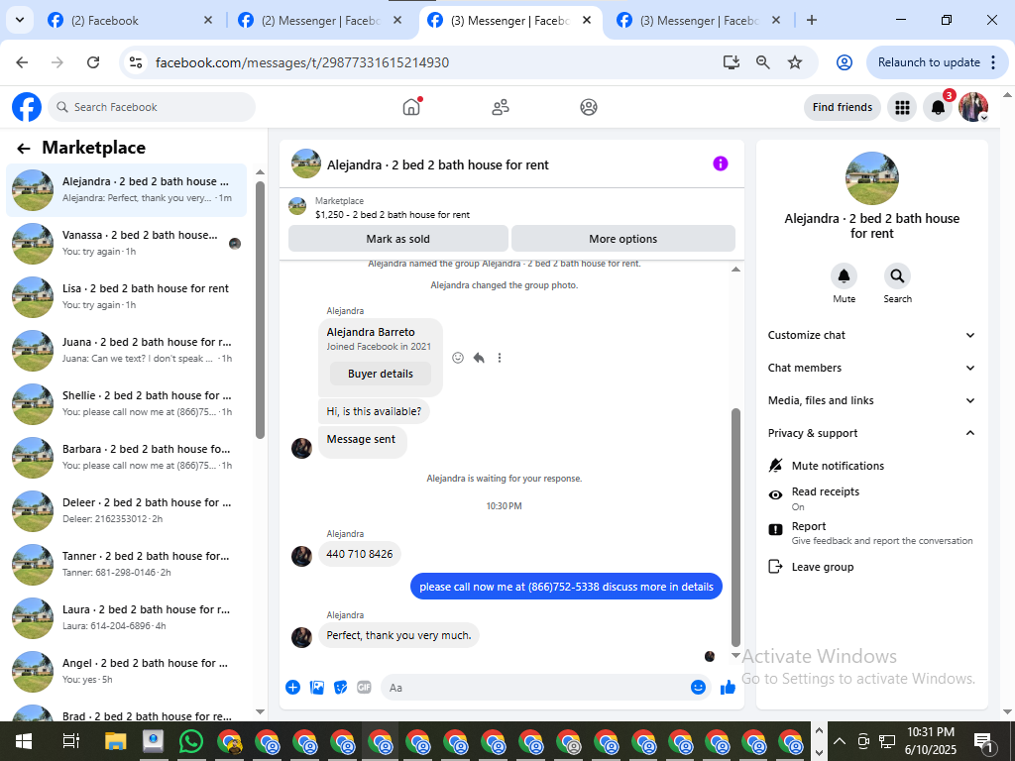Reply to the Alejandra Barreto message
This screenshot has height=761, width=1015.
point(479,358)
